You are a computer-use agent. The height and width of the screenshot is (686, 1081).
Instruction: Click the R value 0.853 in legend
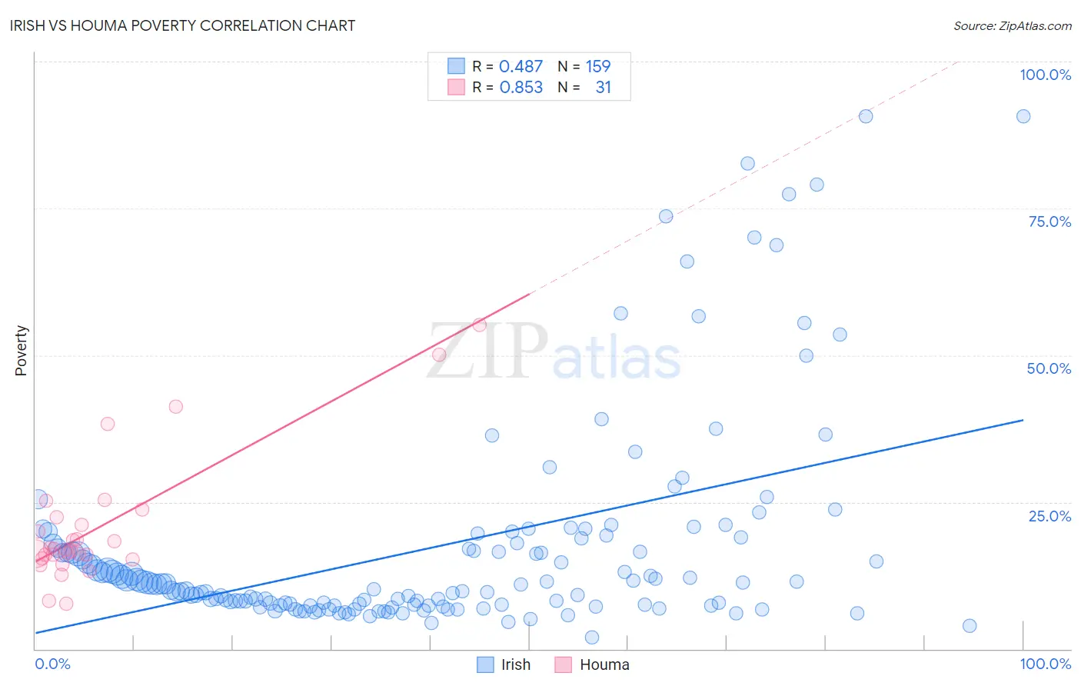click(x=521, y=87)
